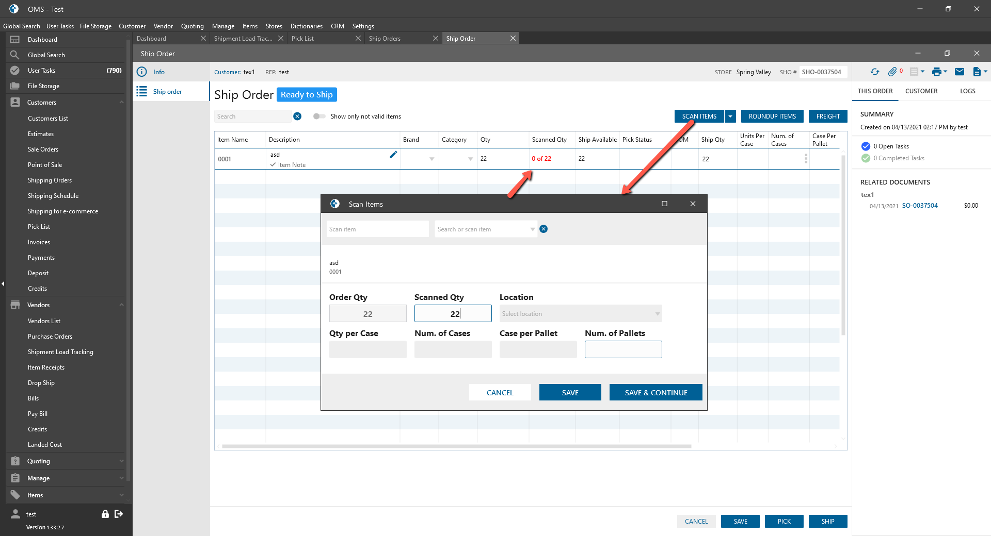Click the User Tasks checkmark icon
991x536 pixels.
click(x=15, y=71)
